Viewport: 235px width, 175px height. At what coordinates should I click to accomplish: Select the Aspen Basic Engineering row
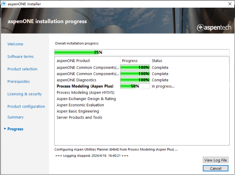point(142,111)
